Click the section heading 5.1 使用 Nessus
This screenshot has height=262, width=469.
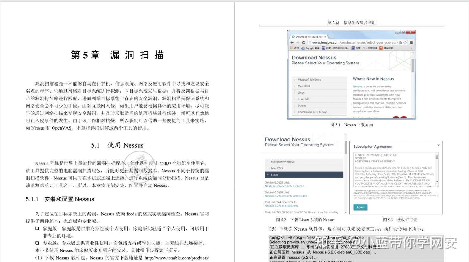117,145
